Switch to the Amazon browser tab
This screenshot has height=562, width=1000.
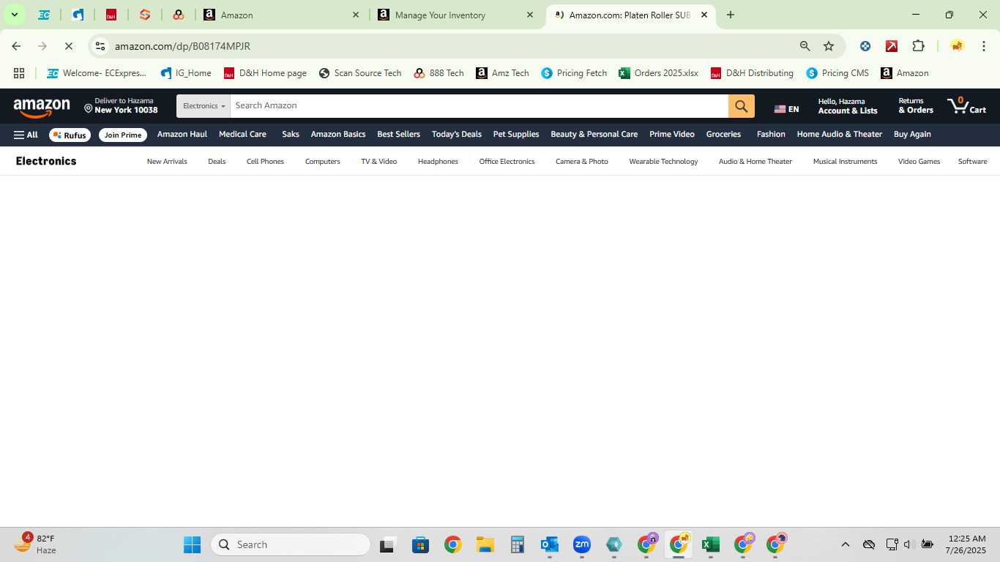point(281,15)
